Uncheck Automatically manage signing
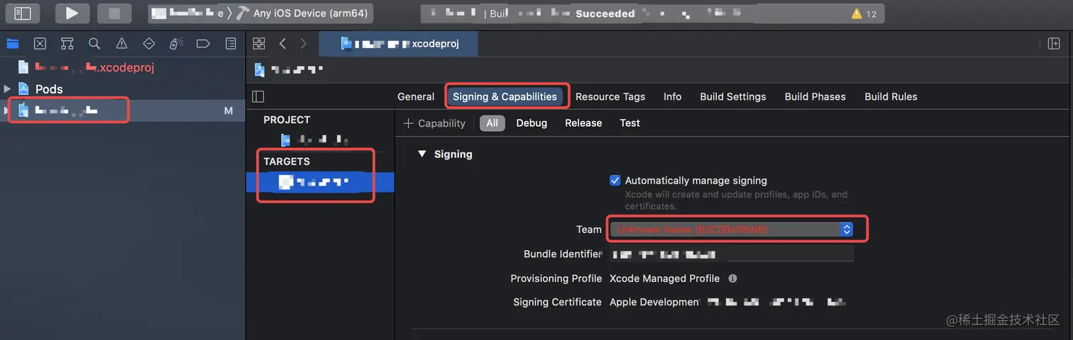 pyautogui.click(x=615, y=181)
